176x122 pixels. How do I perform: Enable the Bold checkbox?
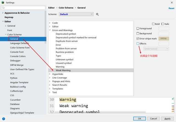(153, 24)
